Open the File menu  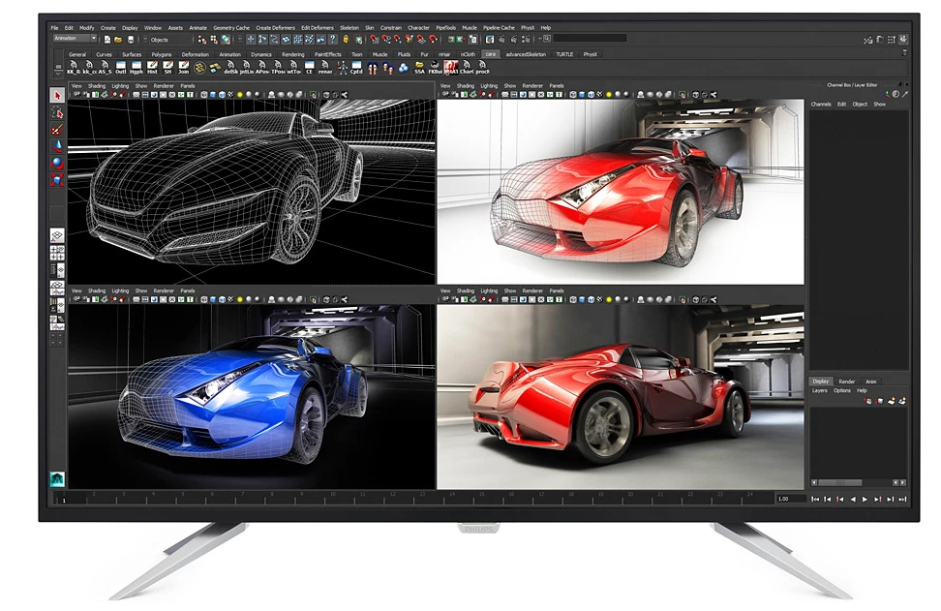click(54, 28)
